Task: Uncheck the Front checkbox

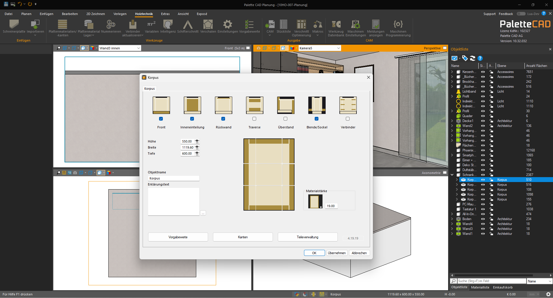Action: 161,119
